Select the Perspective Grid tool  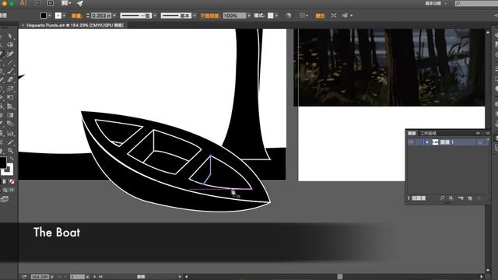coord(10,106)
